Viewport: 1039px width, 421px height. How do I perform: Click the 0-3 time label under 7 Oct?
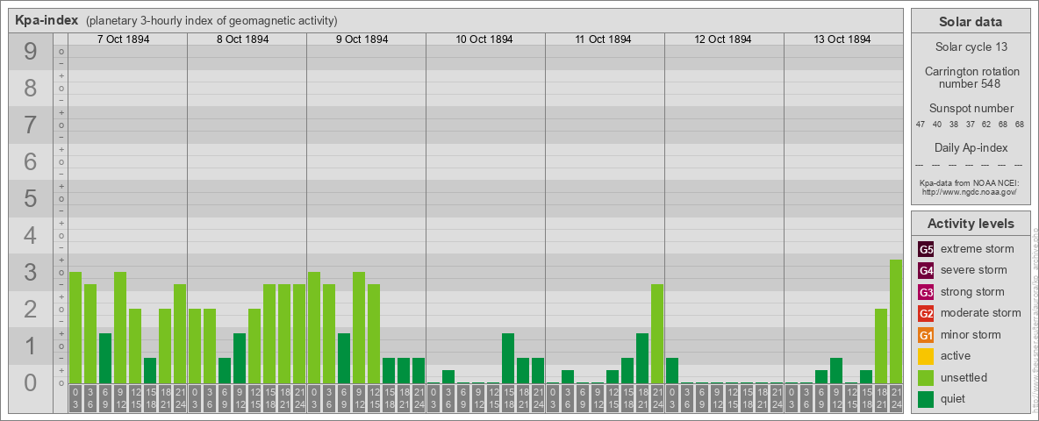tap(75, 399)
